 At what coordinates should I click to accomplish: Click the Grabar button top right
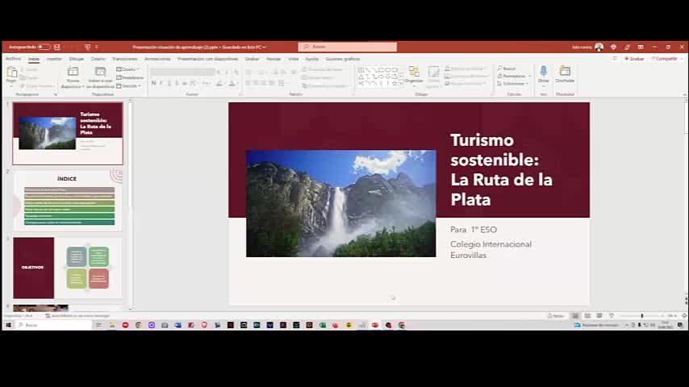pyautogui.click(x=634, y=59)
